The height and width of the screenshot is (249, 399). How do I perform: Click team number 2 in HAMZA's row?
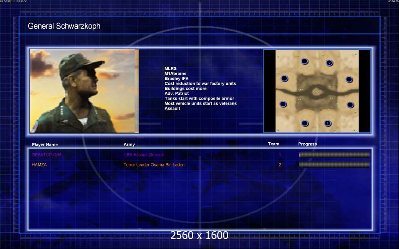pyautogui.click(x=280, y=165)
